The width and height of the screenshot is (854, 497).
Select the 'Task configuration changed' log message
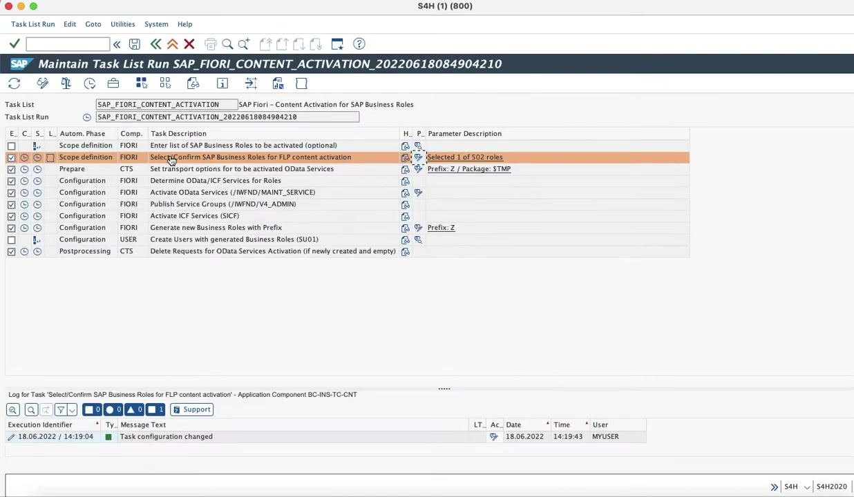click(166, 437)
